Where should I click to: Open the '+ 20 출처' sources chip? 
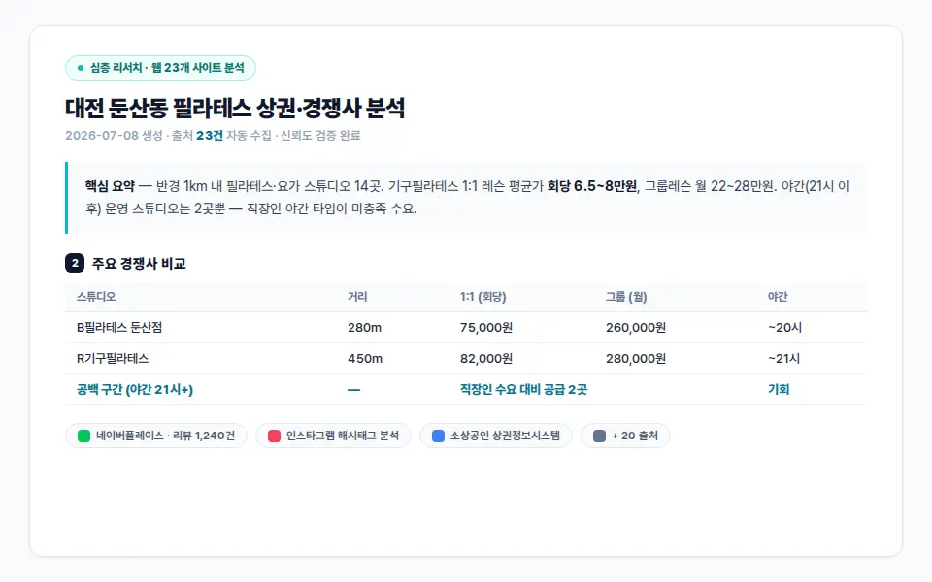(x=625, y=436)
